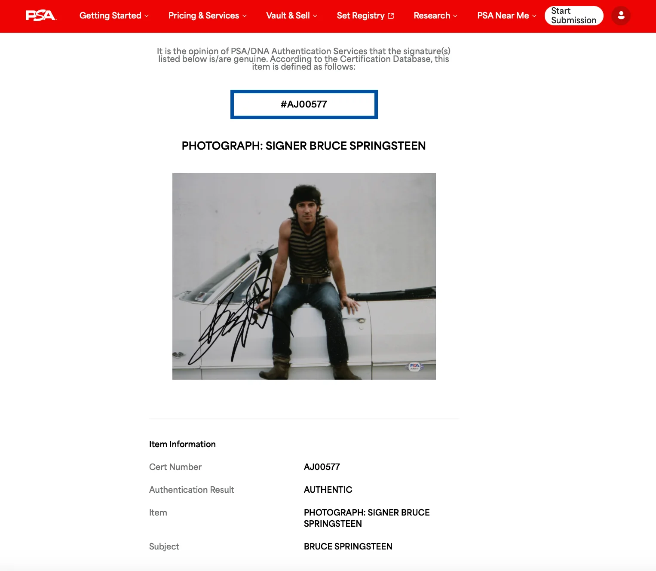Click Start Submission button
Viewport: 656px width, 571px height.
coord(574,15)
